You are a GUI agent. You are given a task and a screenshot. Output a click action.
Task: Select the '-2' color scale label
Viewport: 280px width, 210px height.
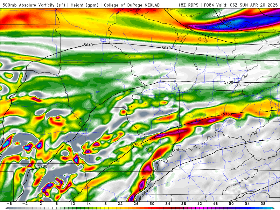25,204
